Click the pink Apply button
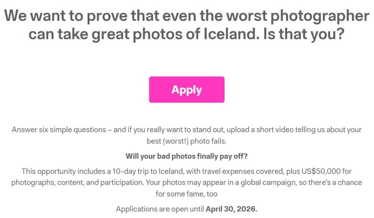Image resolution: width=374 pixels, height=218 pixels. (187, 89)
